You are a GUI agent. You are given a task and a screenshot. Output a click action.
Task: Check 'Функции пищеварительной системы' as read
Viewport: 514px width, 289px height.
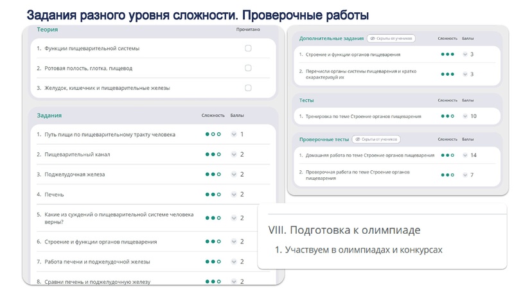(x=248, y=48)
